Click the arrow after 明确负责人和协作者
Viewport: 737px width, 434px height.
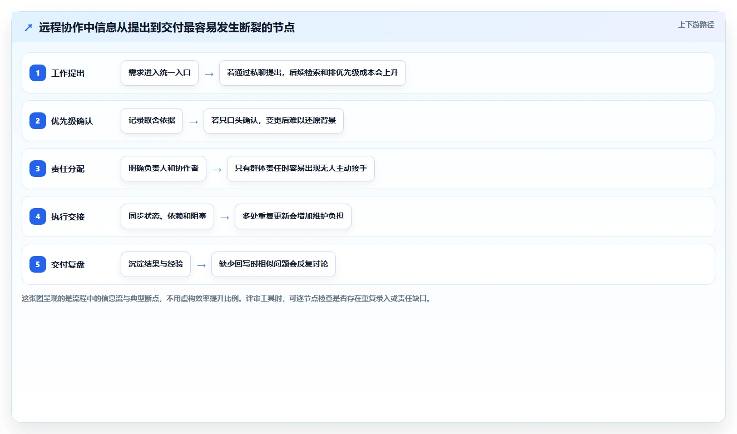coord(217,169)
